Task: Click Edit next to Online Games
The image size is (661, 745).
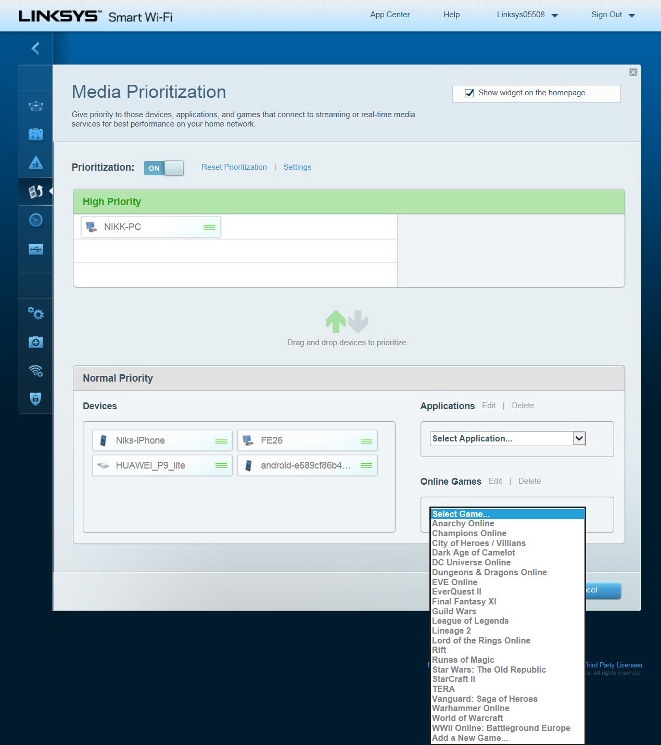Action: [x=495, y=481]
